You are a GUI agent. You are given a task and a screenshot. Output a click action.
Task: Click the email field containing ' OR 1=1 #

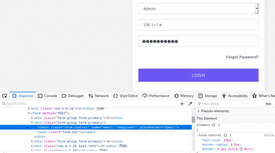[198, 25]
